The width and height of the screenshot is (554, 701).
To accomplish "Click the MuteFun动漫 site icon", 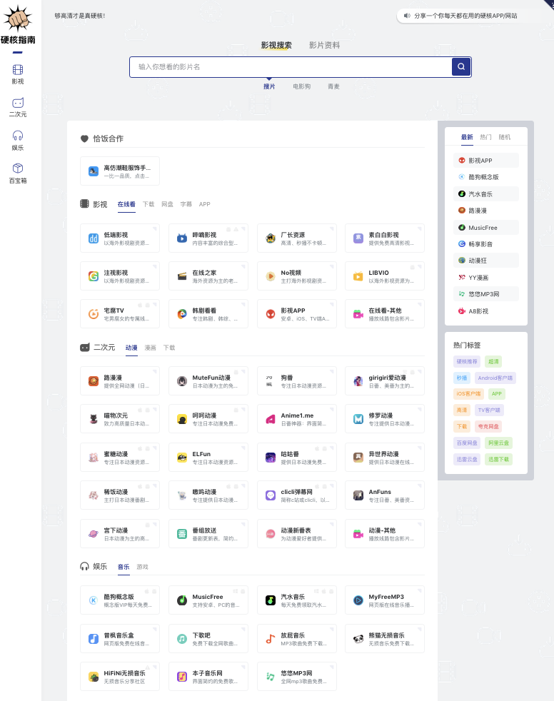I will 182,381.
